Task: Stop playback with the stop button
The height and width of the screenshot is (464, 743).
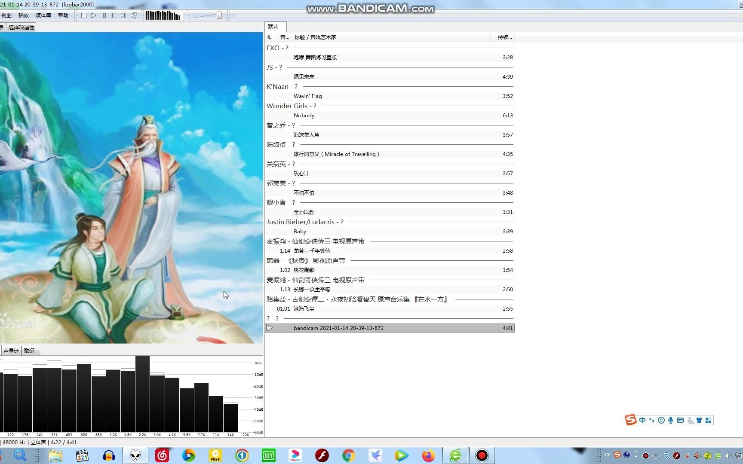Action: (x=84, y=15)
